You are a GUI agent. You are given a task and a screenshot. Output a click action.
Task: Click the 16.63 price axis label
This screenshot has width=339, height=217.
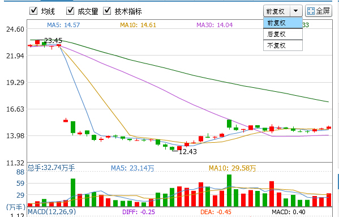coord(15,109)
